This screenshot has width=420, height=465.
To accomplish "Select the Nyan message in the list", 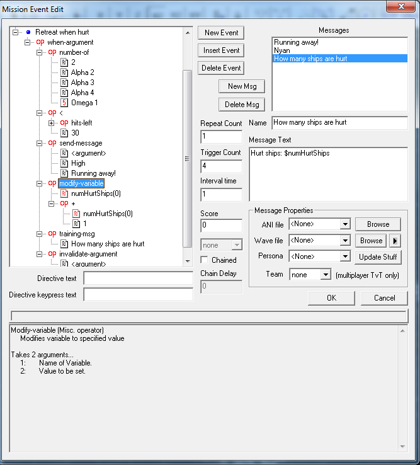I will pyautogui.click(x=281, y=50).
